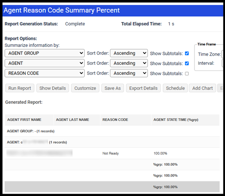The width and height of the screenshot is (225, 196).
Task: Open the AGENT summarize dropdown
Action: point(44,63)
